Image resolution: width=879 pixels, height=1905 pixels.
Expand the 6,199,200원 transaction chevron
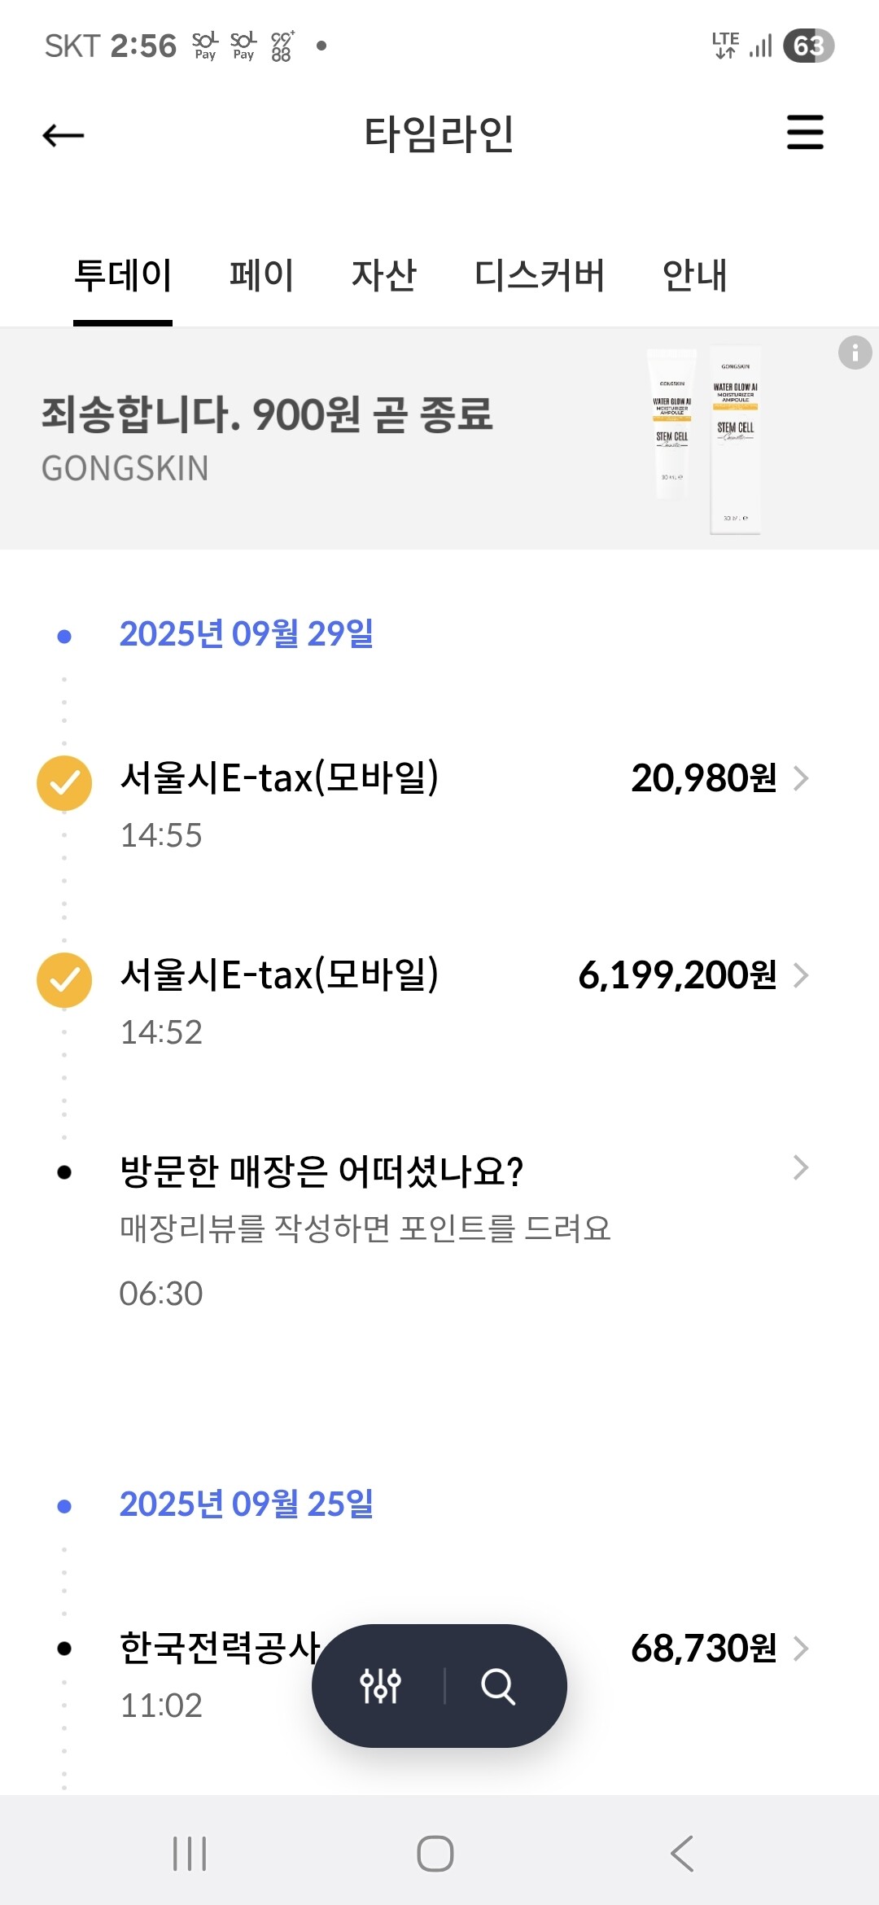click(x=801, y=975)
